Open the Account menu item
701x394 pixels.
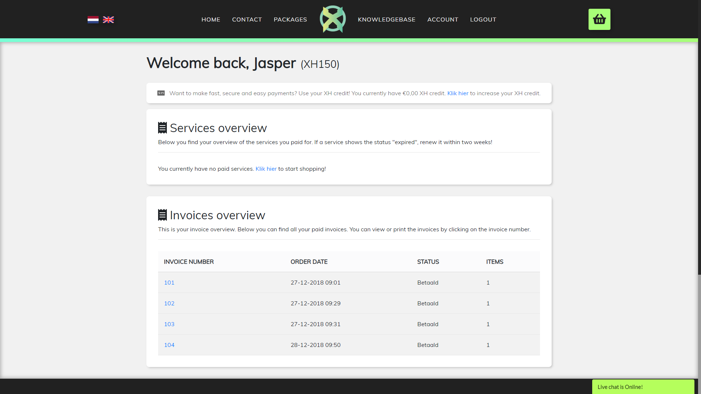click(x=443, y=19)
